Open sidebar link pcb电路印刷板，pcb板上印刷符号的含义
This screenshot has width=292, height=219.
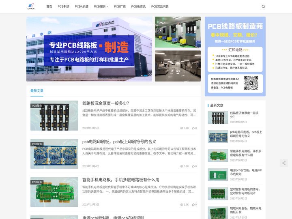pyautogui.click(x=246, y=134)
